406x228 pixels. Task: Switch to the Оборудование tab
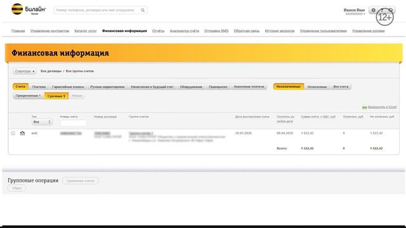(191, 87)
